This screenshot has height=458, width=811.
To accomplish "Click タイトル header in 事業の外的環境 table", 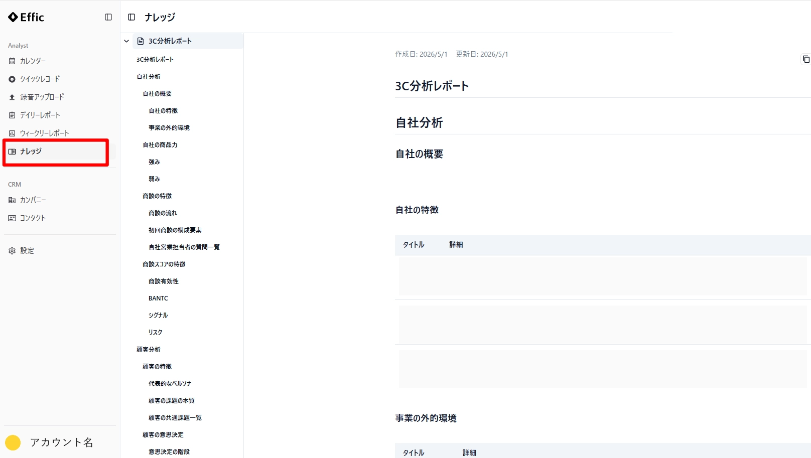I will (414, 453).
